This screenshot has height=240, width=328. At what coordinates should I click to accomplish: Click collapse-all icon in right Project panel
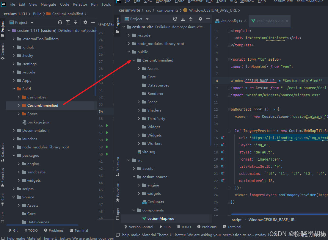pyautogui.click(x=191, y=19)
